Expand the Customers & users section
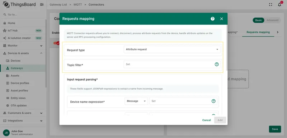 41,113
